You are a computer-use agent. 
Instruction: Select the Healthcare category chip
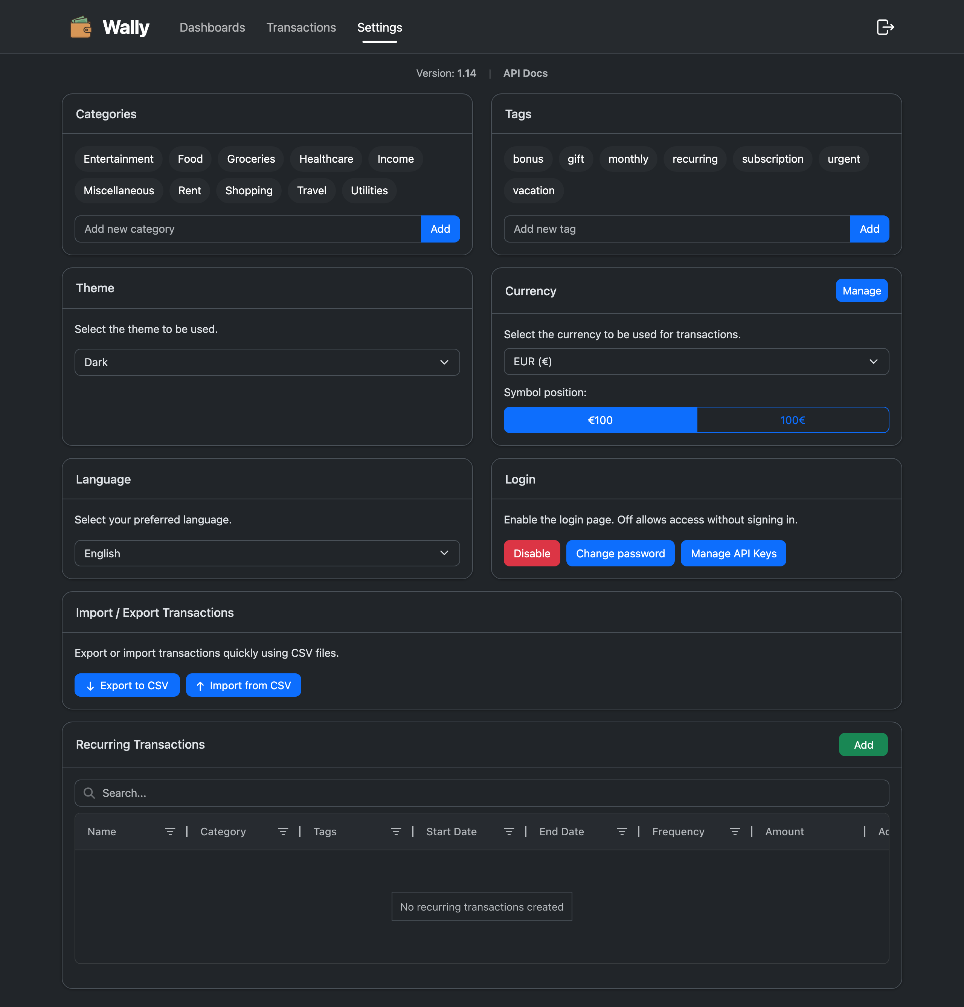326,159
